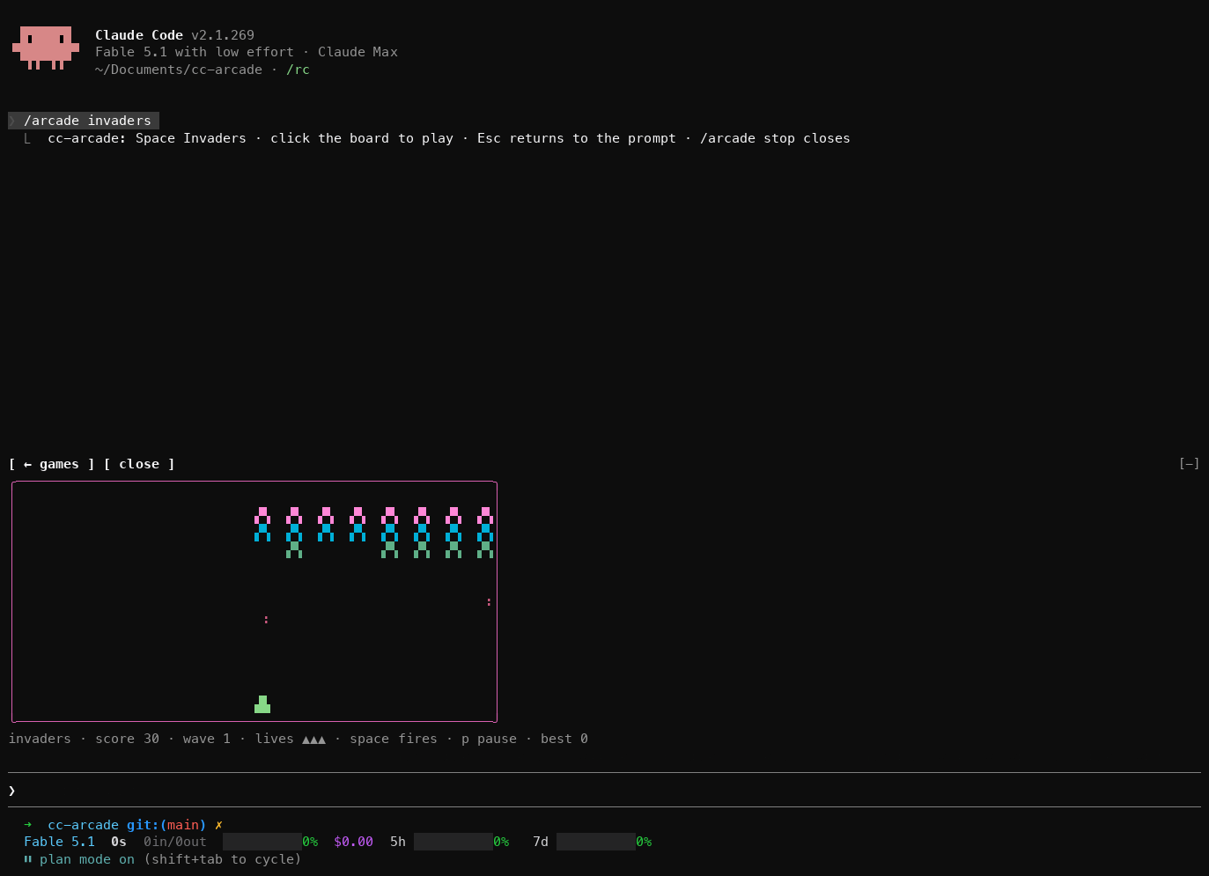Click the $0.00 cost readout
This screenshot has height=876, width=1209.
coord(353,842)
